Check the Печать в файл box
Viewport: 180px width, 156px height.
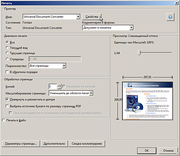pyautogui.click(x=4, y=120)
